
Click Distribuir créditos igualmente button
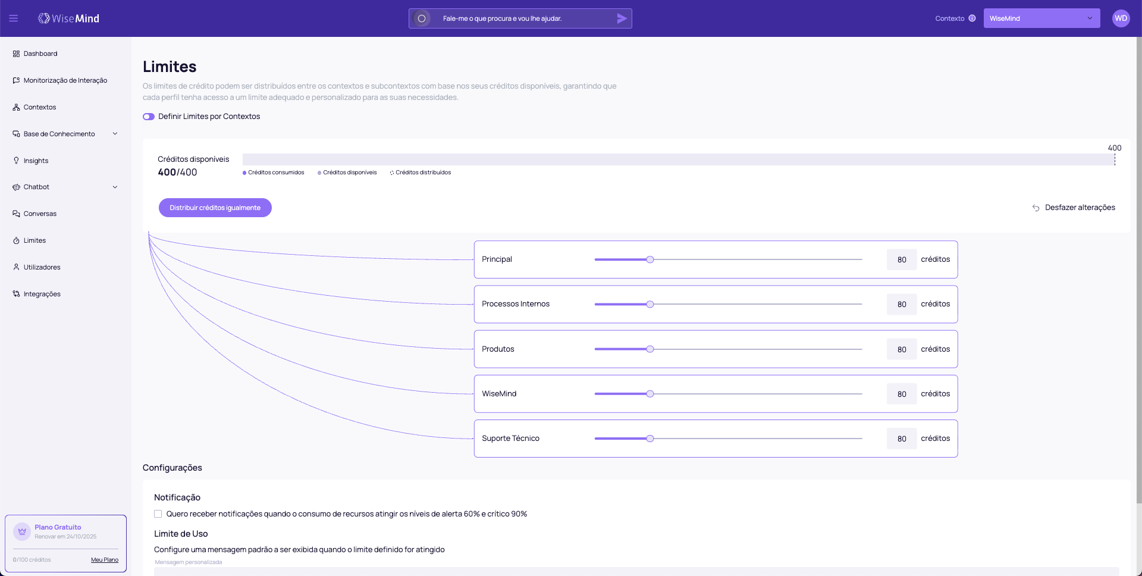coord(215,208)
